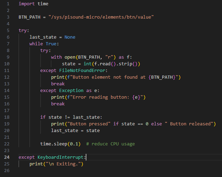Image resolution: width=222 pixels, height=177 pixels.
Task: Click line number 24 in the gutter
Action: (6, 157)
